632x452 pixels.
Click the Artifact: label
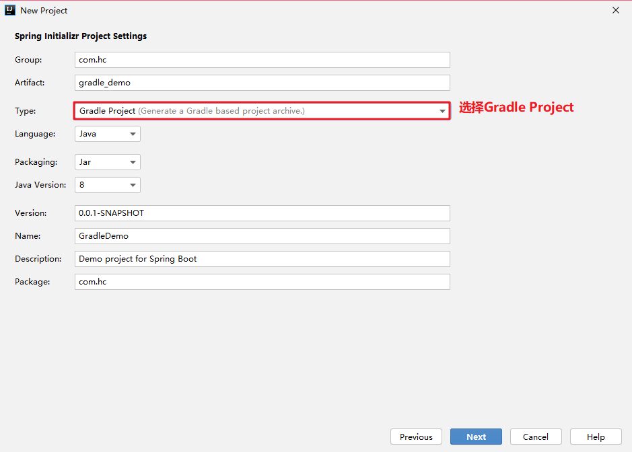pos(30,83)
